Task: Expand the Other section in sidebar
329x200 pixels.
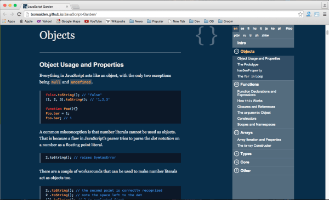Action: [263, 170]
